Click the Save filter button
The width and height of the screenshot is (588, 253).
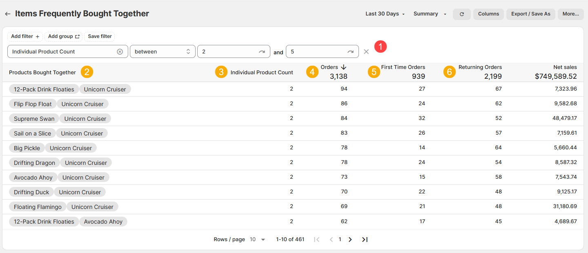pos(100,36)
